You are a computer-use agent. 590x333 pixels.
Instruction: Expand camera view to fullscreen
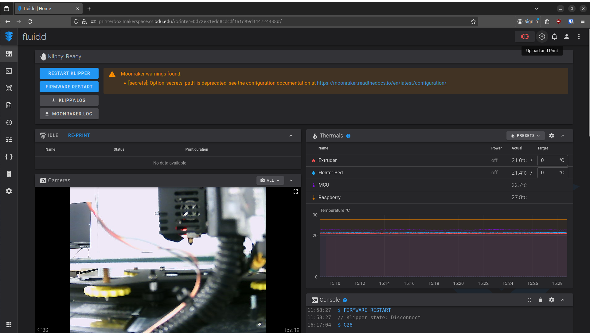pos(296,192)
